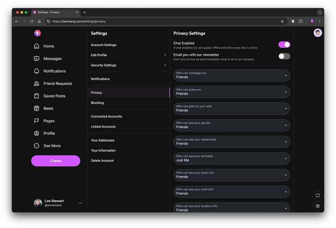Click the purple Create button

pyautogui.click(x=56, y=161)
